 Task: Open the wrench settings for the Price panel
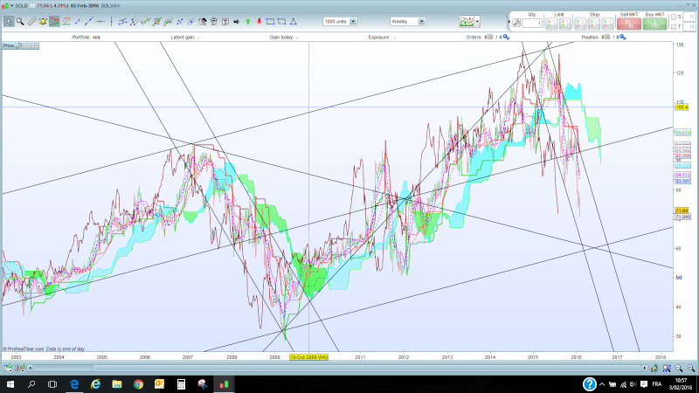pos(18,45)
